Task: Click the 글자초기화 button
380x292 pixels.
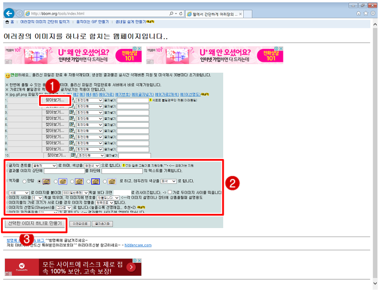Action: [x=102, y=224]
